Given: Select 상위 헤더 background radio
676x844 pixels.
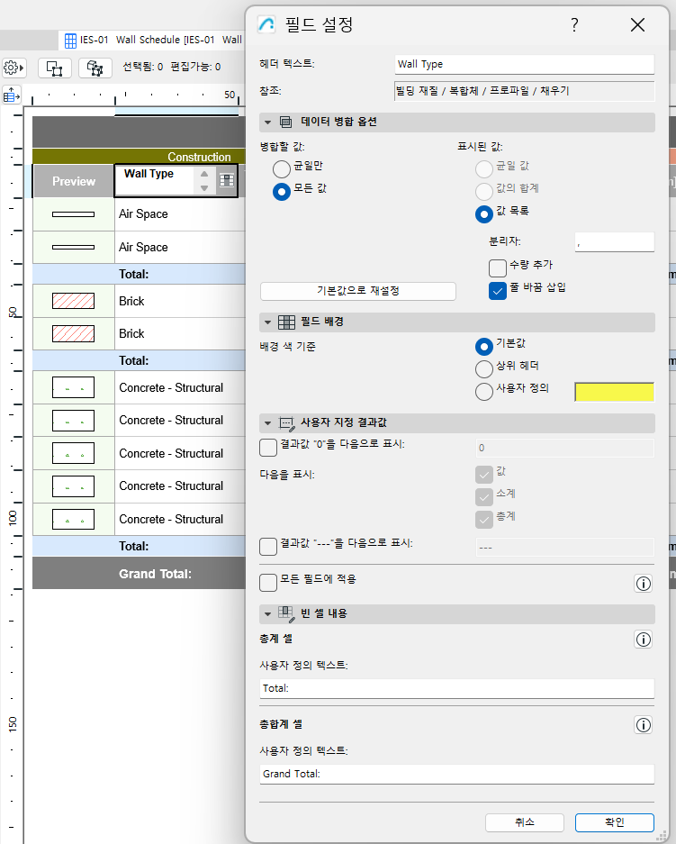Looking at the screenshot, I should [484, 369].
